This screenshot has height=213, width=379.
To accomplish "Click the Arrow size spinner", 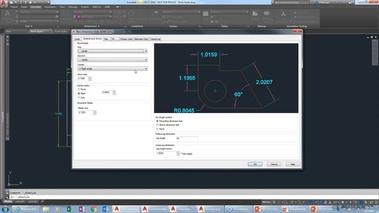I will 90,79.
